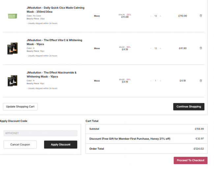Screen dimensions: 214x171
Task: Delete the Daily Quick Cica Calming Mask item
Action: (201, 16)
